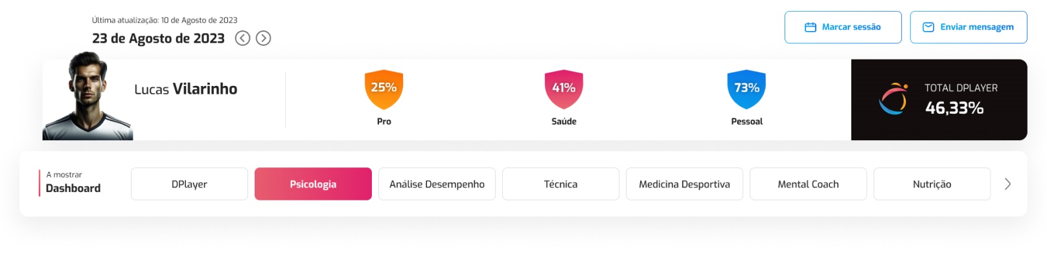
Task: Click the Total DPlayer 46,33% card
Action: pos(939,100)
